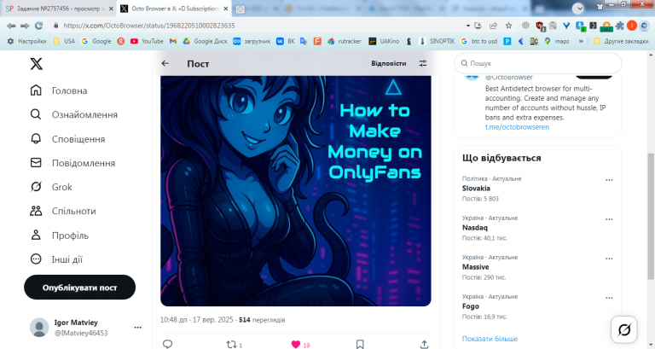Click browser back arrow
Screen dimensions: 655x349
(x=11, y=26)
